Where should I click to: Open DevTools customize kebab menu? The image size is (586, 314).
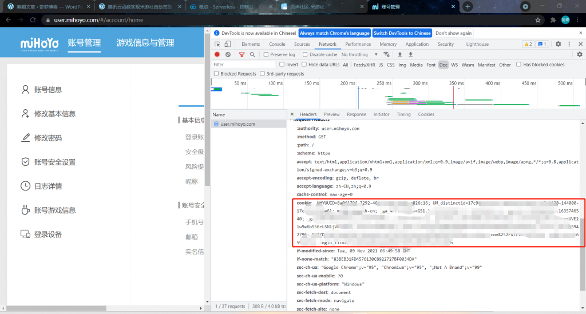pos(569,44)
